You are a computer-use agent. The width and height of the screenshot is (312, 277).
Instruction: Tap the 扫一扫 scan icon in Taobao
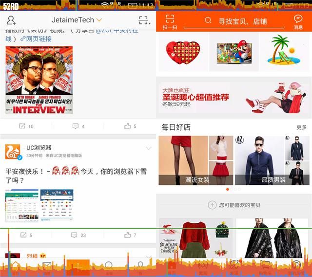pyautogui.click(x=170, y=22)
